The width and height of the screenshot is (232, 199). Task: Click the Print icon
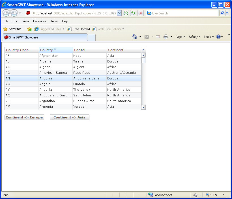pyautogui.click(x=166, y=37)
